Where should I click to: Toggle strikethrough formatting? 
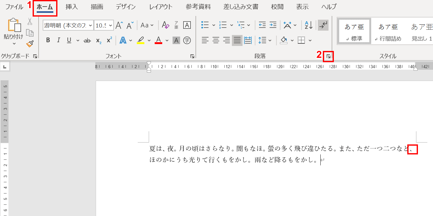[87, 40]
